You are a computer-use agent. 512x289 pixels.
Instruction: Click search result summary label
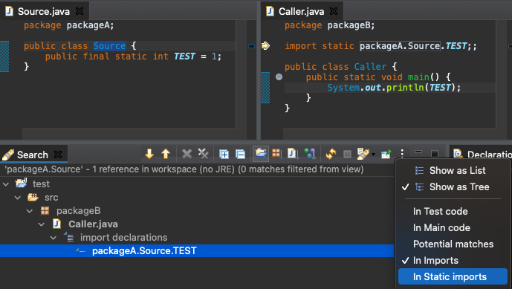click(x=184, y=169)
